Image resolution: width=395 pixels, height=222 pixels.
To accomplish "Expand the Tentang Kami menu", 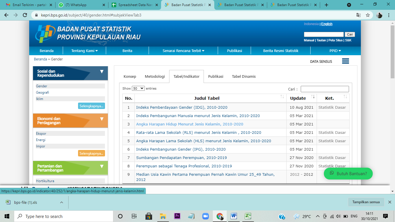I will pyautogui.click(x=84, y=51).
